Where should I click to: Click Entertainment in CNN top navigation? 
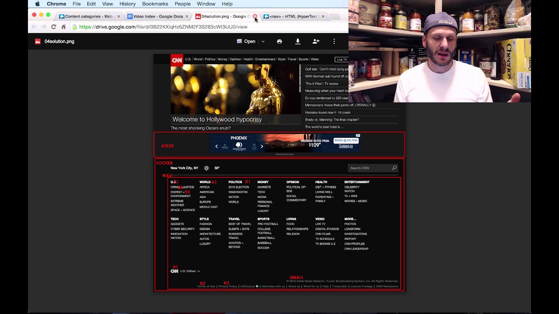[265, 59]
